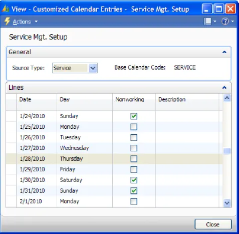Select the 1/29/2010 date cell
239x234 pixels.
[x=37, y=169]
